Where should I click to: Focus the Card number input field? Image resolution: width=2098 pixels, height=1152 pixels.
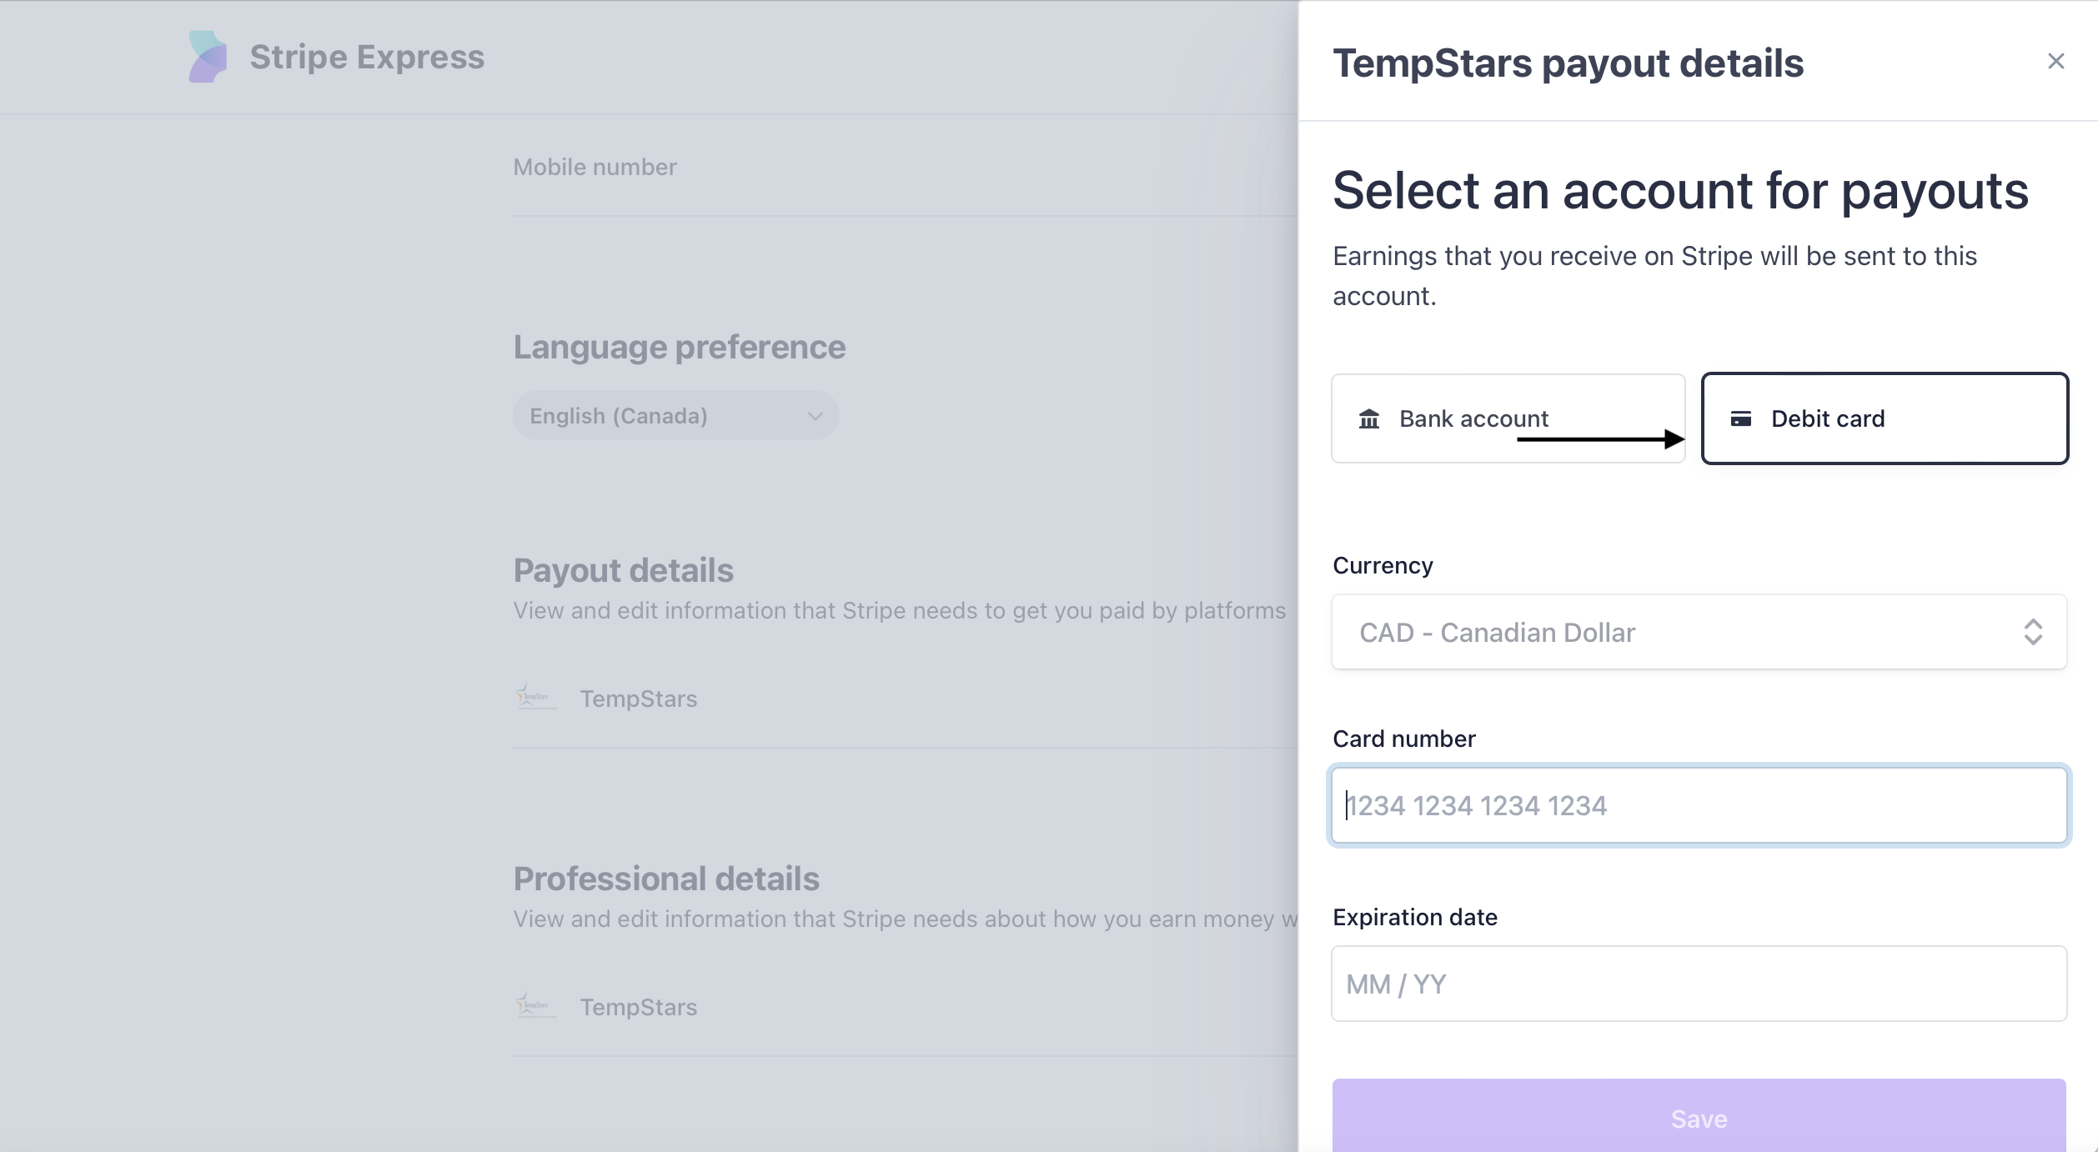pyautogui.click(x=1698, y=805)
